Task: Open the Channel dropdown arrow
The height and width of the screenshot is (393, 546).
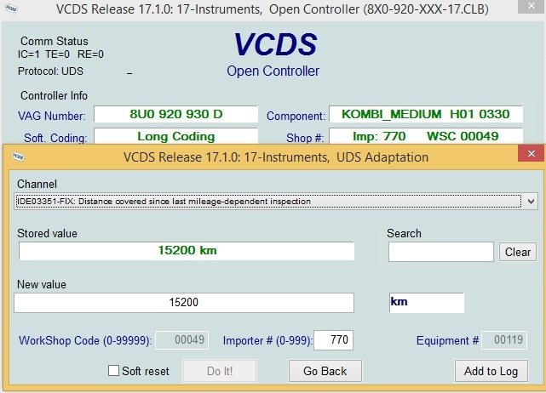Action: (531, 202)
